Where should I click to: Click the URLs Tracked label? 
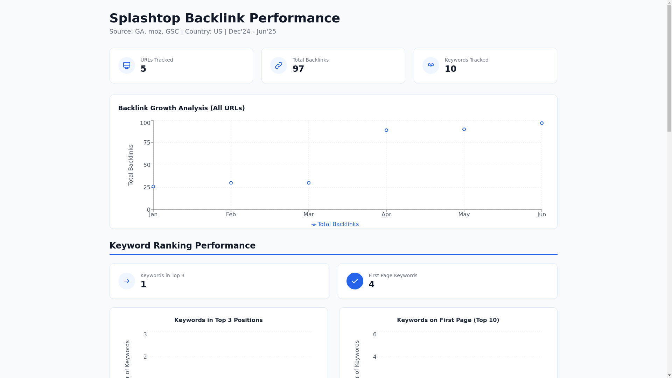(x=157, y=60)
